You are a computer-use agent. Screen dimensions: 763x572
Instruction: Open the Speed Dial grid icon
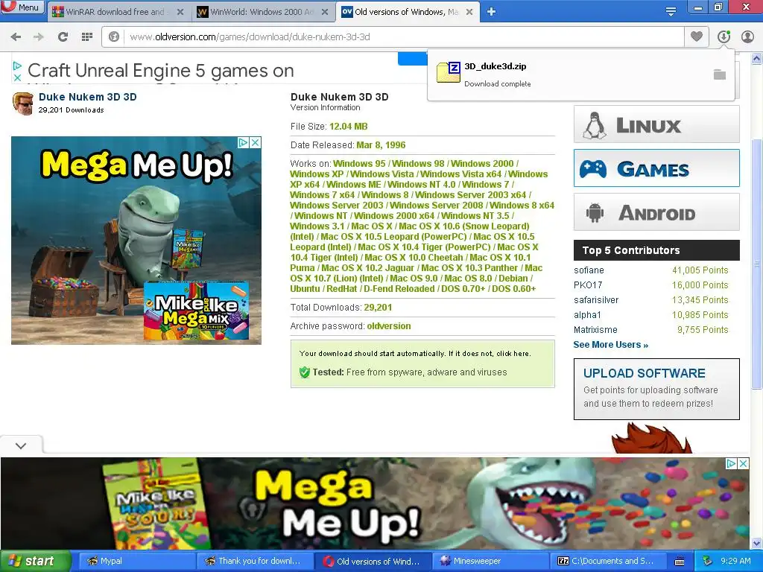tap(86, 37)
